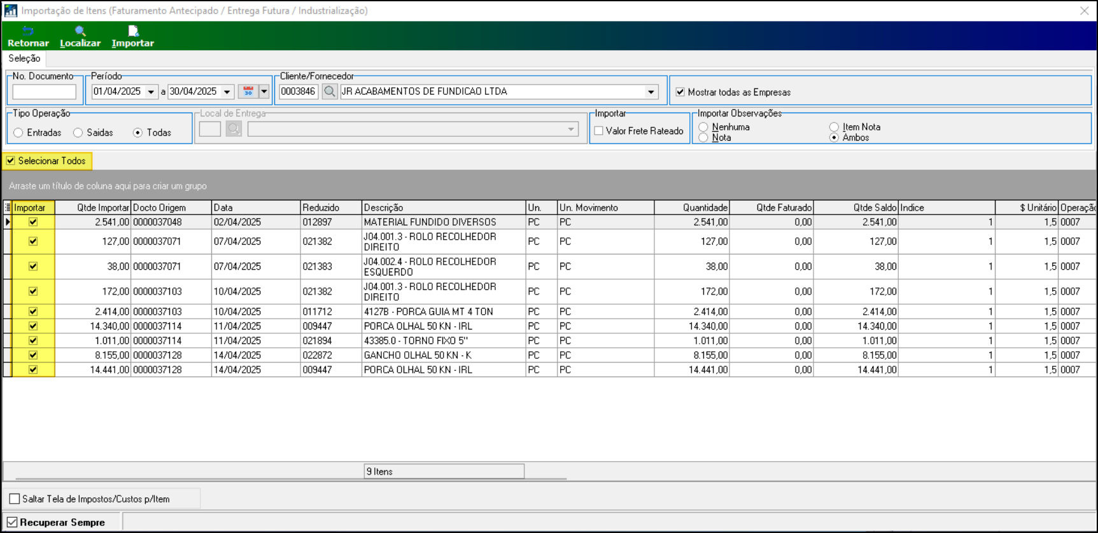Viewport: 1098px width, 533px height.
Task: Click description 4127B - PORCA GUIA MT 4 TON
Action: (x=444, y=312)
